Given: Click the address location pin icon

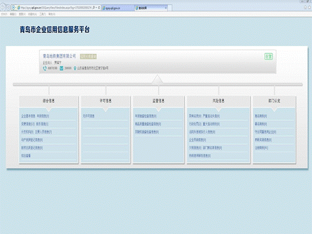Looking at the screenshot, I should pyautogui.click(x=75, y=68).
